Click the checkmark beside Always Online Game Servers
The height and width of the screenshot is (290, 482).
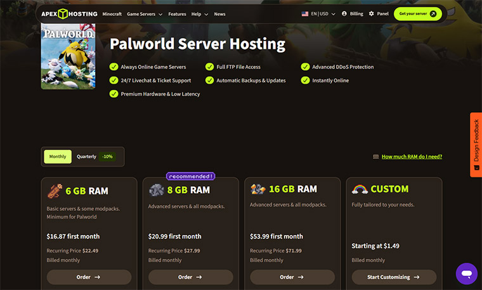pos(114,66)
